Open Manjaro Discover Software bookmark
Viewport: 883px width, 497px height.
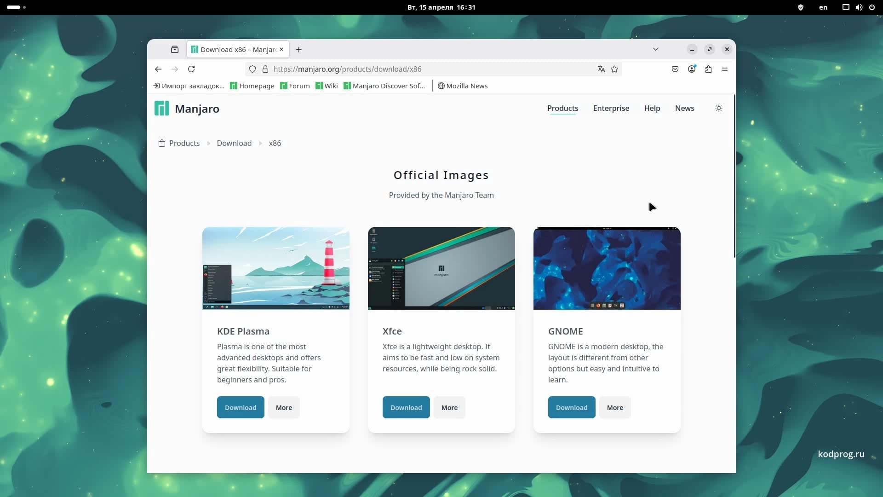tap(384, 86)
